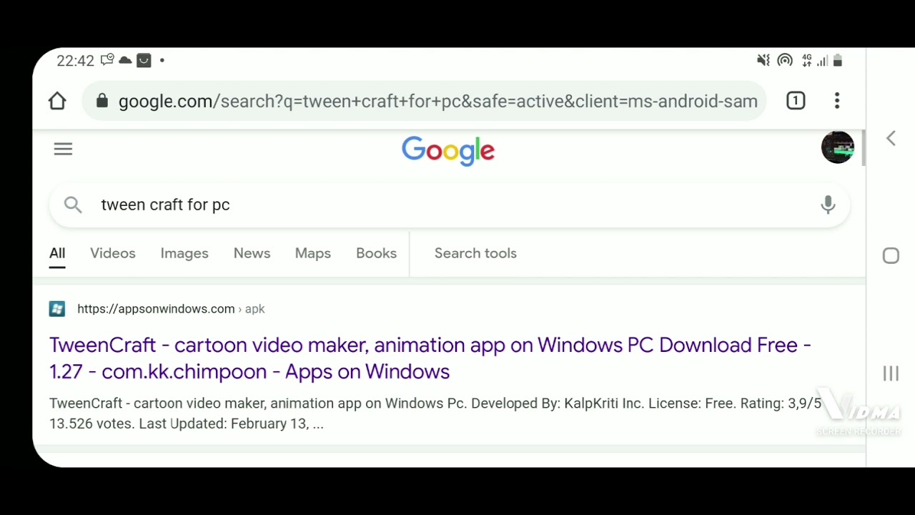Switch to the Videos tab
The image size is (915, 515).
(x=113, y=253)
